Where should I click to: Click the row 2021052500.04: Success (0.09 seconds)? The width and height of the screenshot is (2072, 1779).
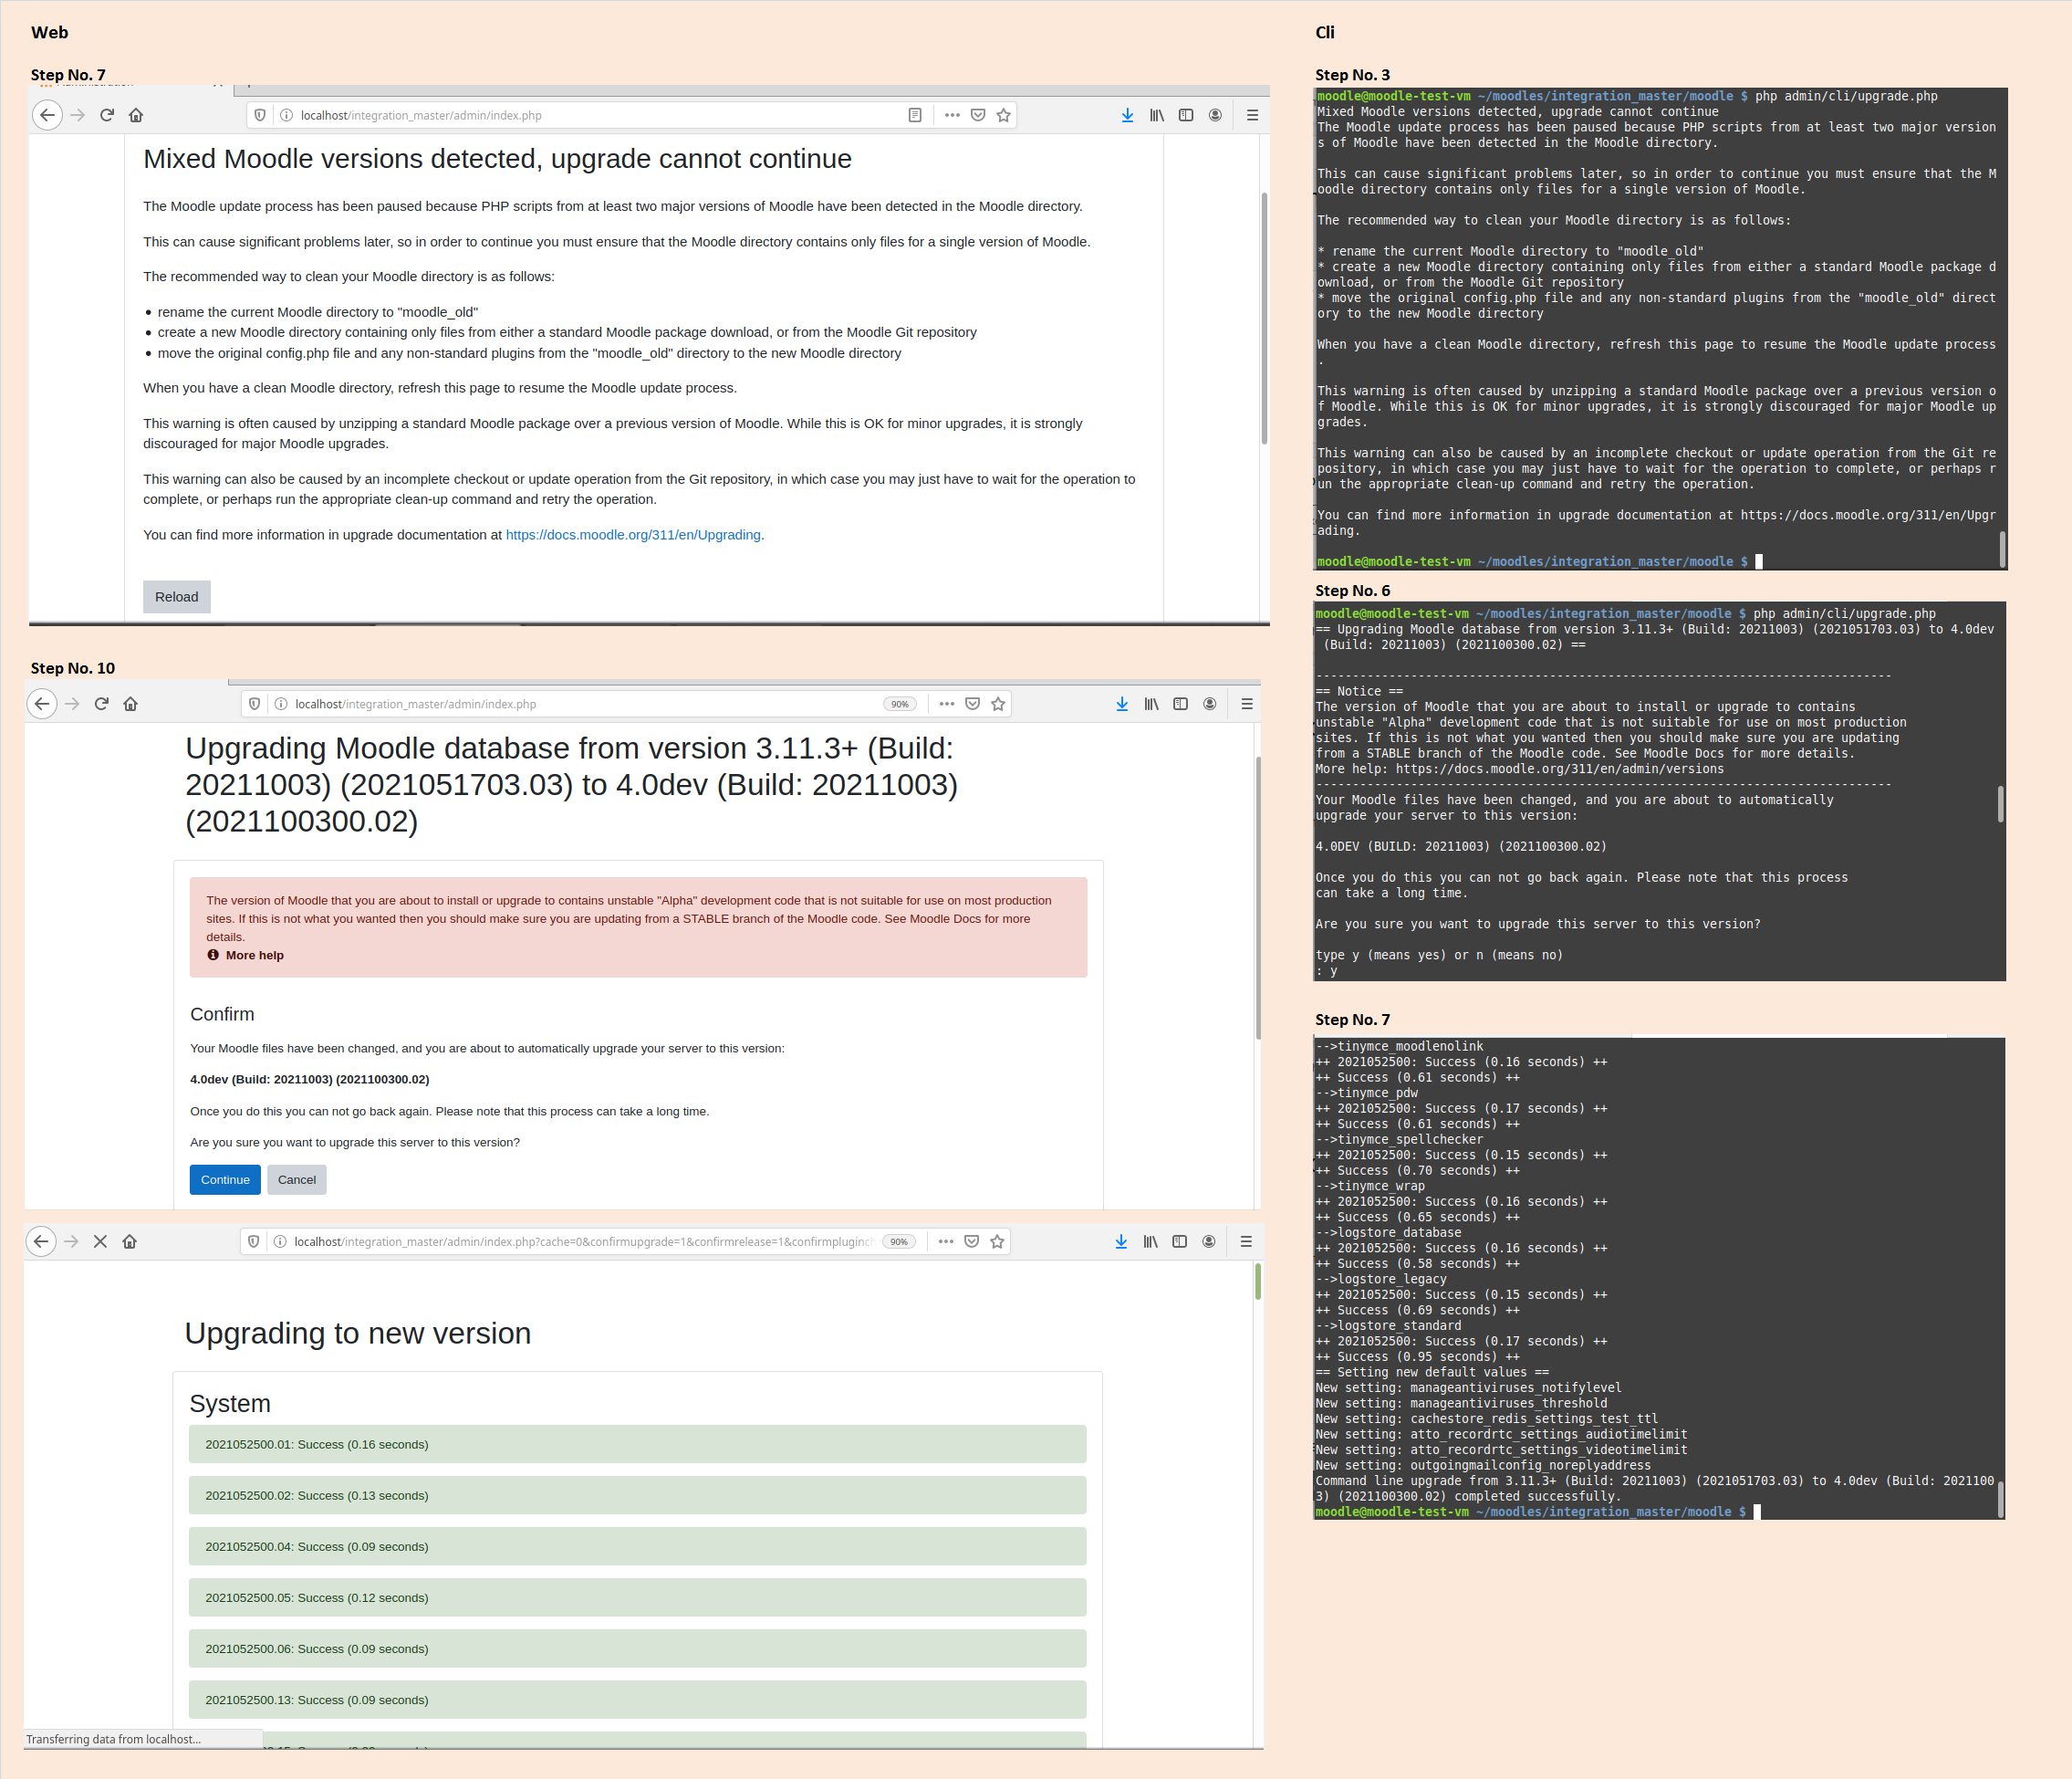[x=637, y=1546]
